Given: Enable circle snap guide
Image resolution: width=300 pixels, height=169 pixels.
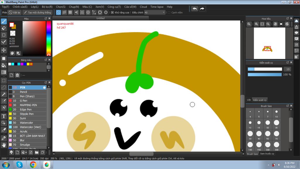Looking at the screenshot, I should (88, 12).
